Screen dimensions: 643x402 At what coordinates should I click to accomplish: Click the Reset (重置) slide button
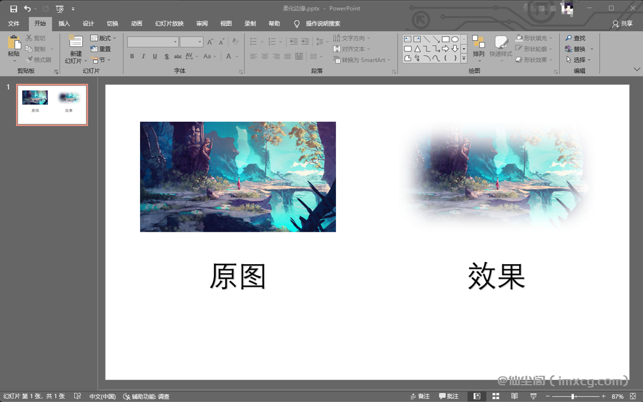(x=100, y=49)
